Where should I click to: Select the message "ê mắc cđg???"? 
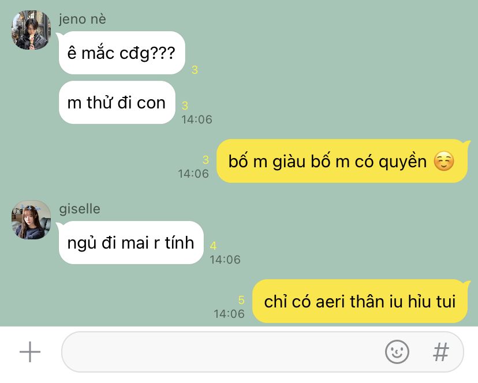point(122,52)
